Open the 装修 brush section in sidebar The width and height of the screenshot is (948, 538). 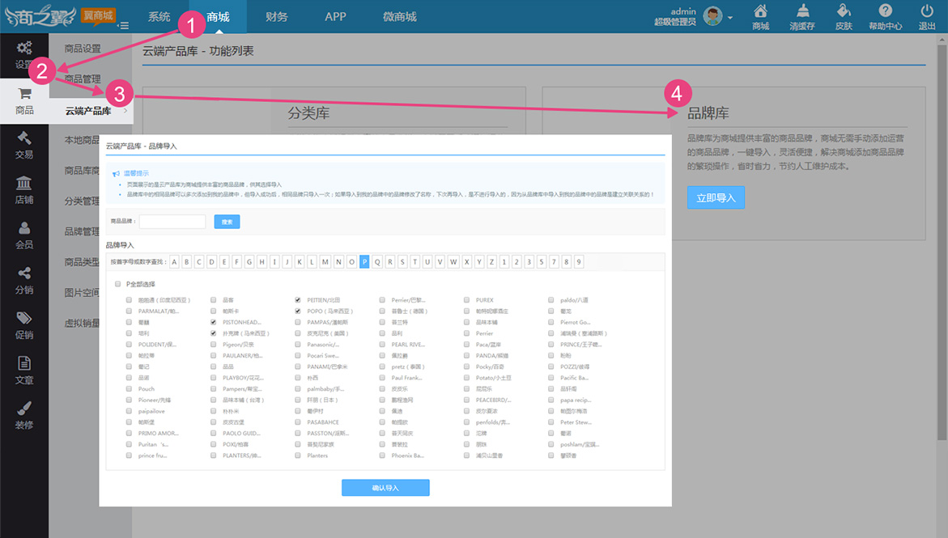pos(24,416)
